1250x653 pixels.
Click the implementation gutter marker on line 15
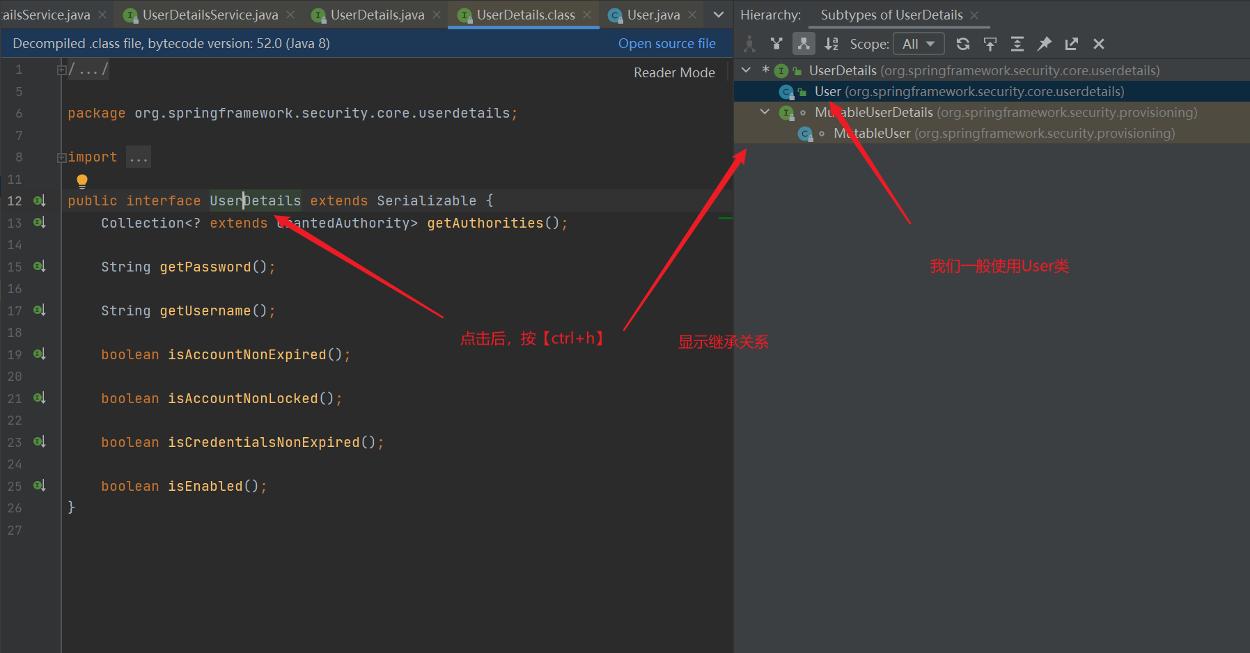pyautogui.click(x=40, y=266)
